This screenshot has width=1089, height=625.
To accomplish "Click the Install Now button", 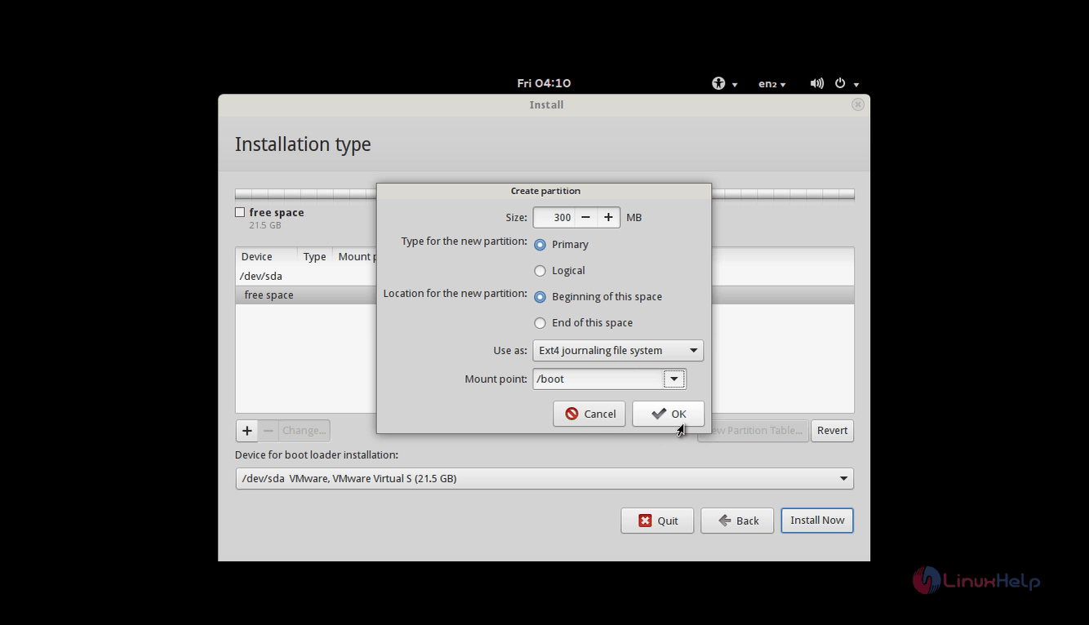I will click(x=817, y=521).
